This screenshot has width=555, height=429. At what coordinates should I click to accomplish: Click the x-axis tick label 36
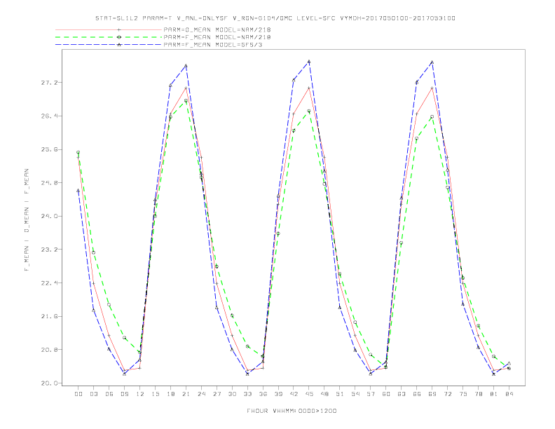pos(263,394)
